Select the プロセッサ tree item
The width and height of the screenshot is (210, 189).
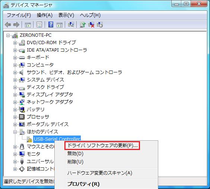pos(38,117)
